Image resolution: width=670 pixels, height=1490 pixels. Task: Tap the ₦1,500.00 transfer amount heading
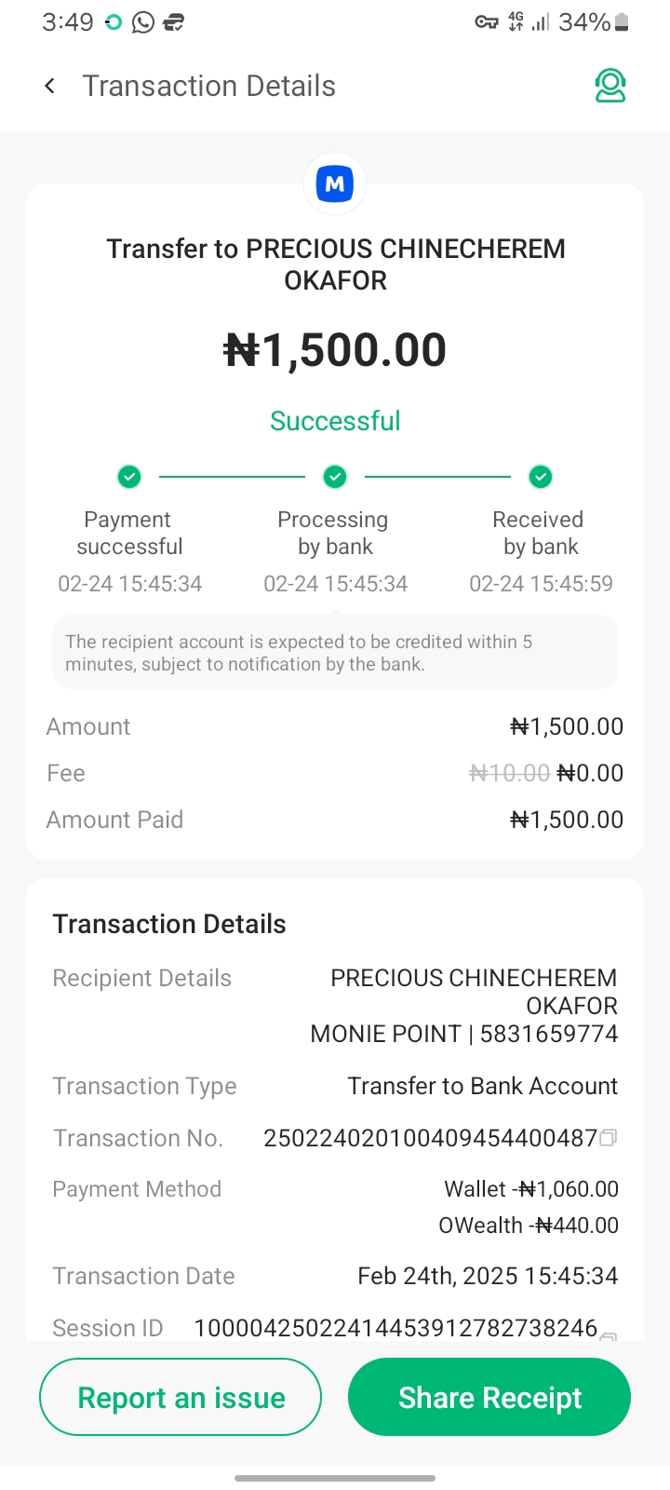click(335, 350)
